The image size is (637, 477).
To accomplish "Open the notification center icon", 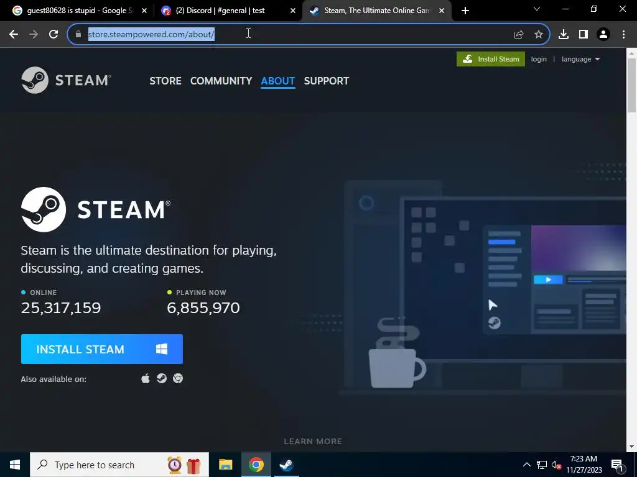I will pyautogui.click(x=617, y=465).
